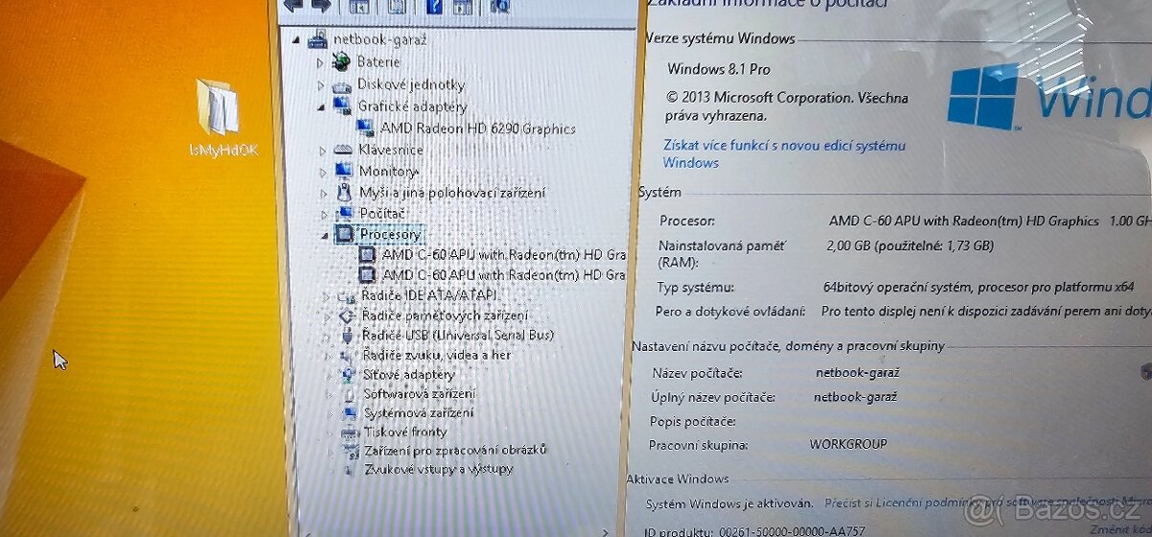
Task: Select Myši a jiná polohovací zařízení label
Action: coord(452,192)
